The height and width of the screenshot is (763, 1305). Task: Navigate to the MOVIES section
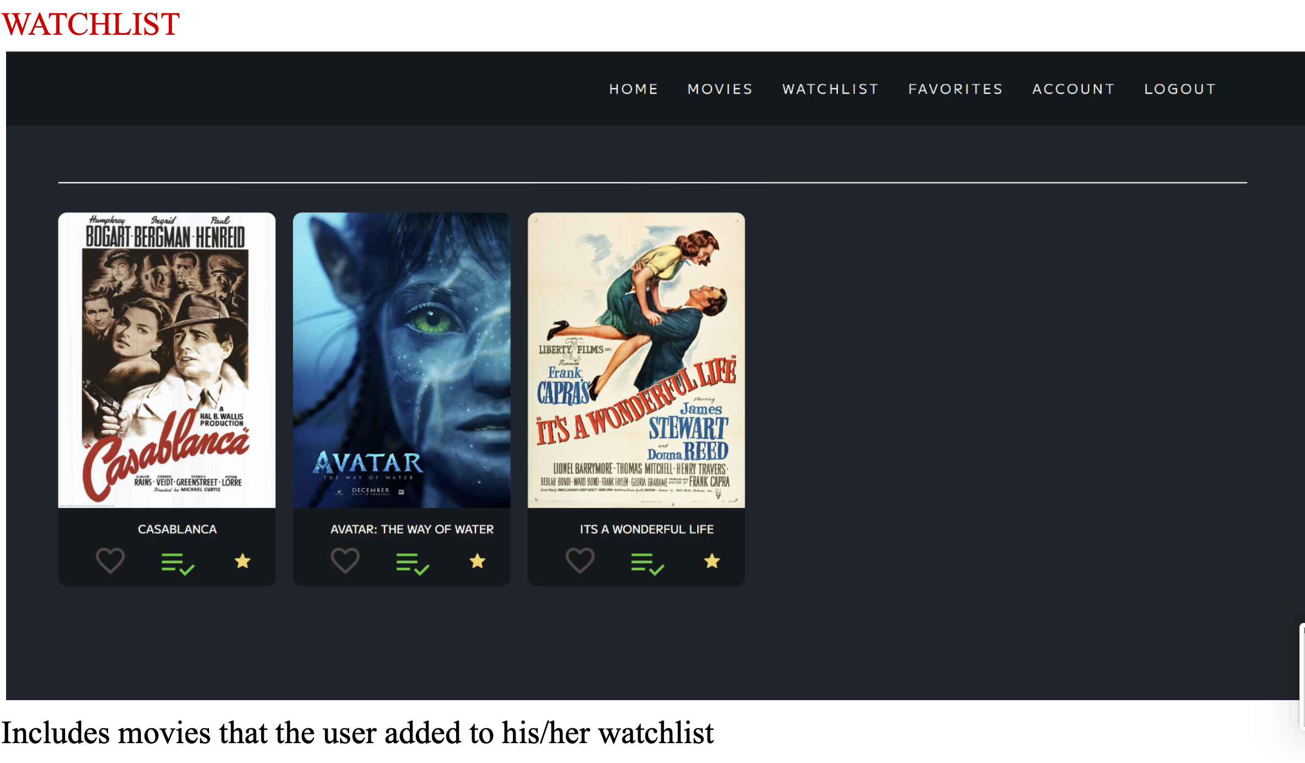720,88
